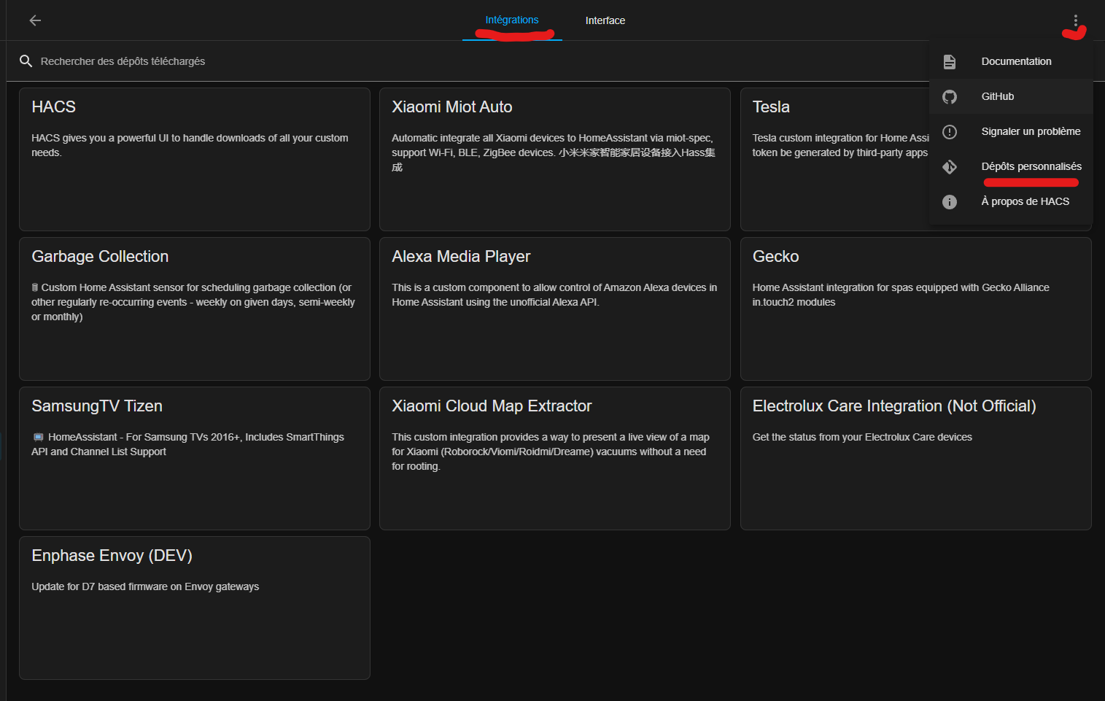The image size is (1105, 701).
Task: Click description starting 'HACS gives you a powerful UI'
Action: [190, 145]
